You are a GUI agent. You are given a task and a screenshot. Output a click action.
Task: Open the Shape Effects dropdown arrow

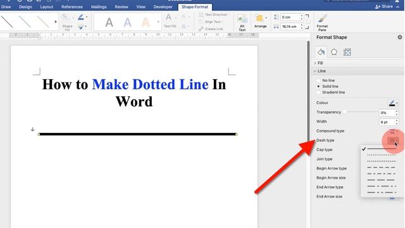86,27
